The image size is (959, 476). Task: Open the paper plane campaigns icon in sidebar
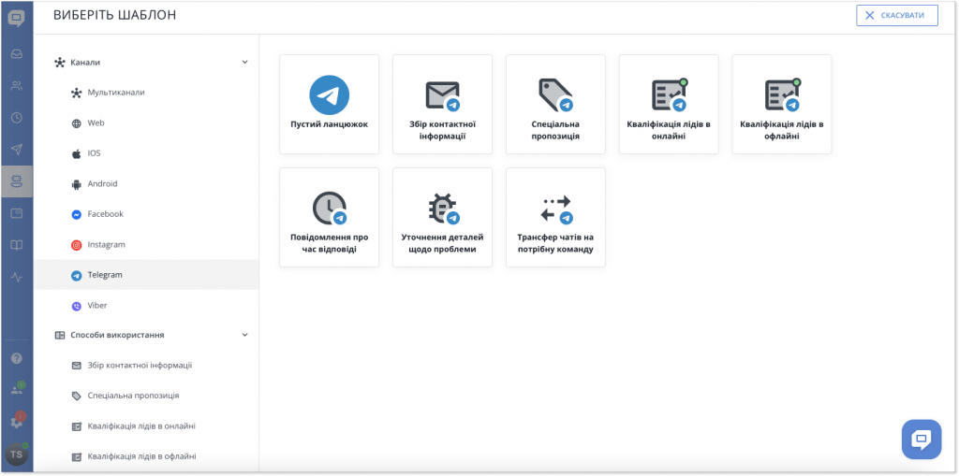[17, 150]
